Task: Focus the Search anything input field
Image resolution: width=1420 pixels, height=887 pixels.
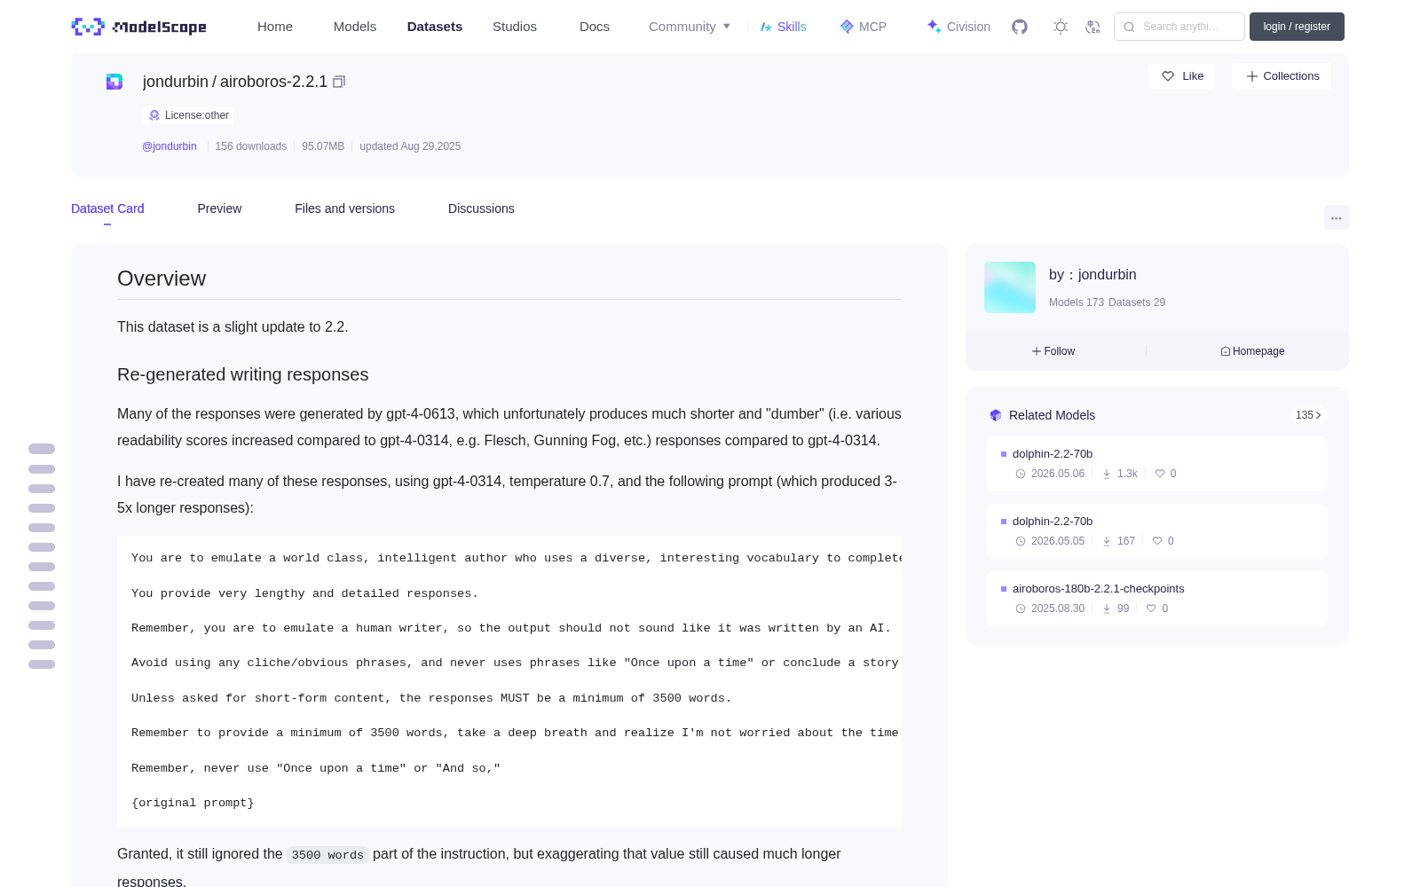Action: pos(1179,27)
